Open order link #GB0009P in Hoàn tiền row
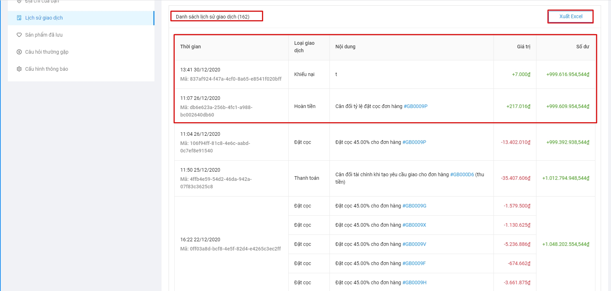Viewport: 611px width, 291px height. click(x=415, y=106)
